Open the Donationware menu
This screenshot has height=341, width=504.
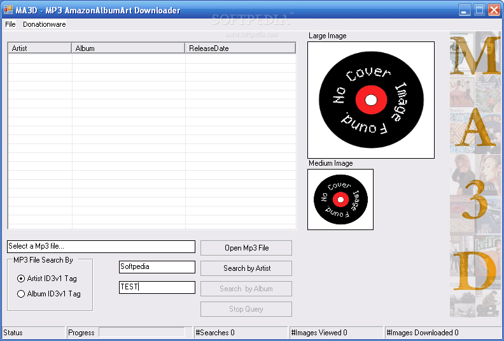click(x=45, y=24)
